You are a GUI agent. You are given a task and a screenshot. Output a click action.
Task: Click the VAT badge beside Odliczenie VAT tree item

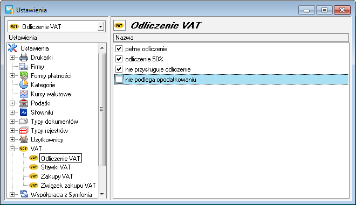33,158
